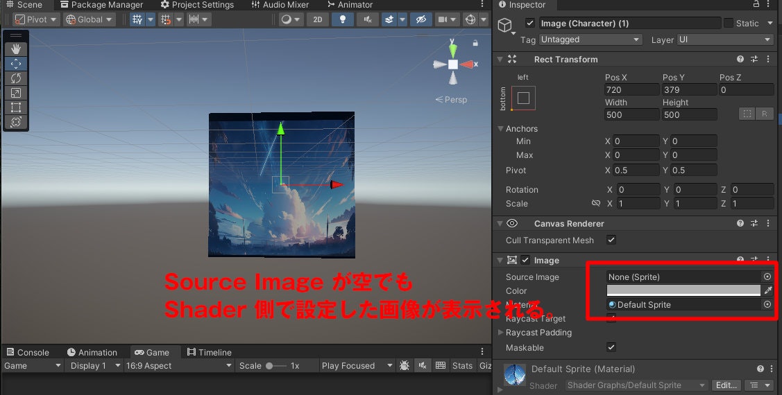Open Tag Untagged dropdown
The height and width of the screenshot is (395, 782).
click(x=590, y=39)
